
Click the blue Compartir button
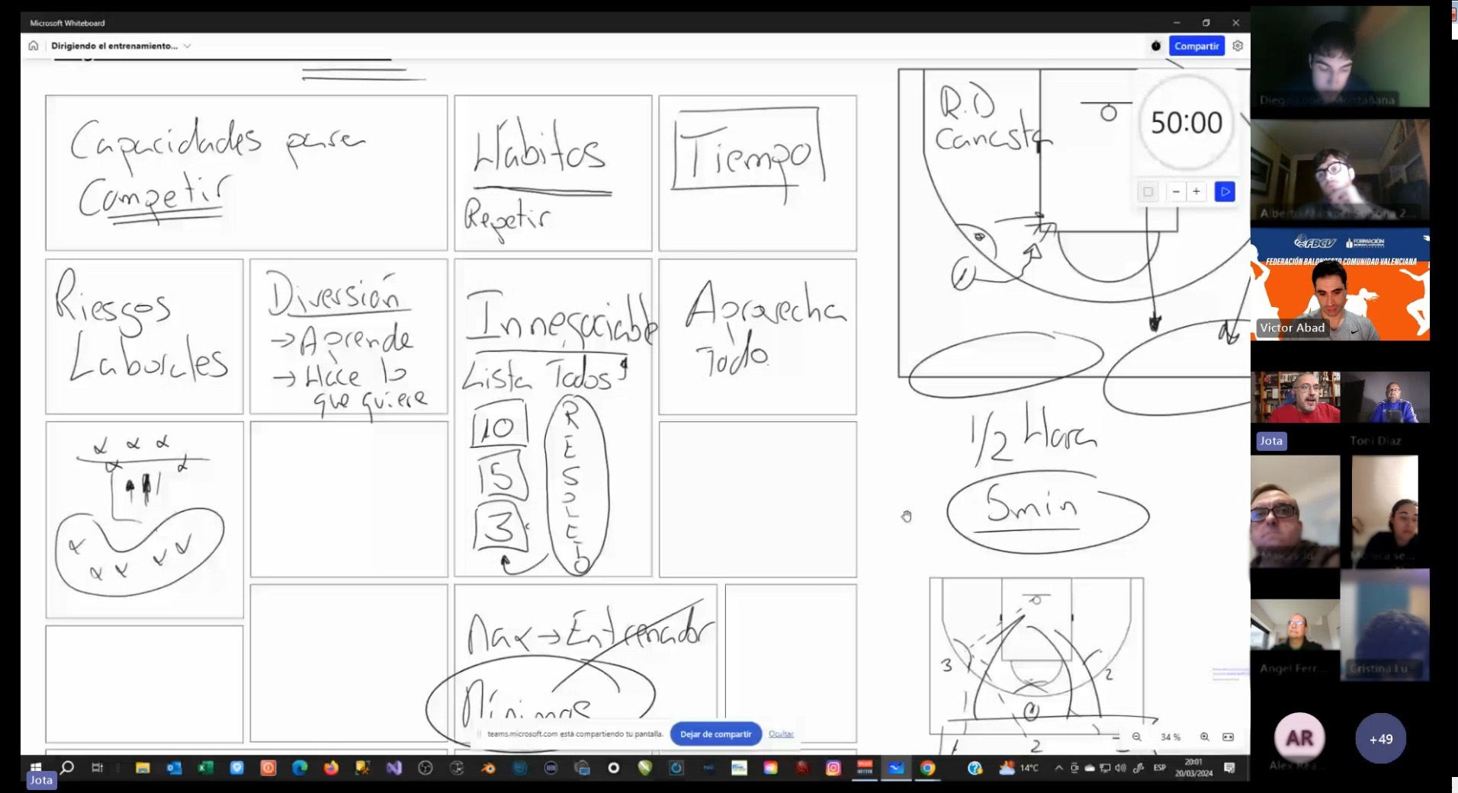1196,46
